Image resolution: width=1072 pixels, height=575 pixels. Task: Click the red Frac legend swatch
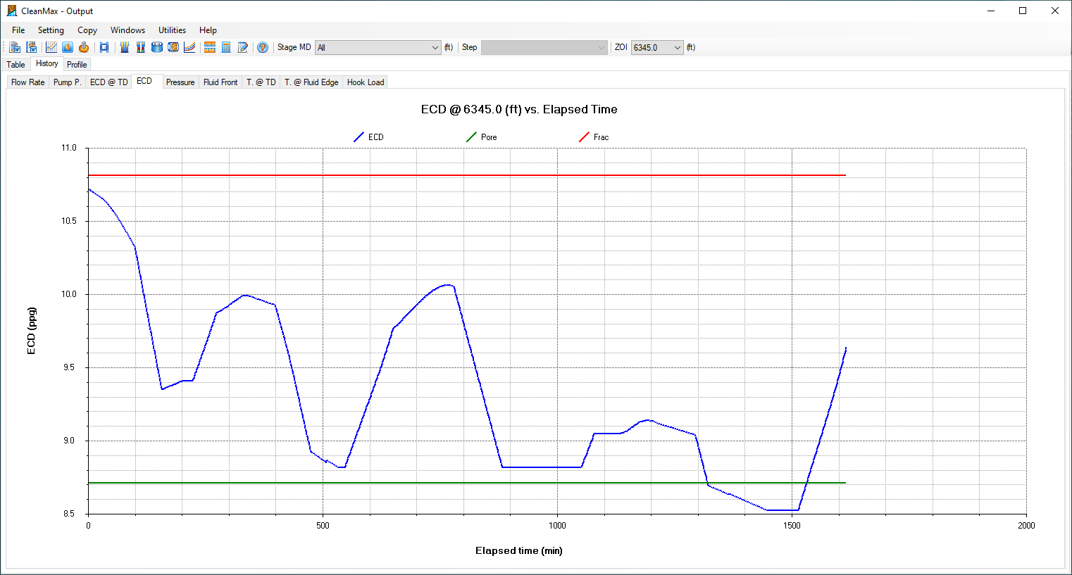click(583, 137)
